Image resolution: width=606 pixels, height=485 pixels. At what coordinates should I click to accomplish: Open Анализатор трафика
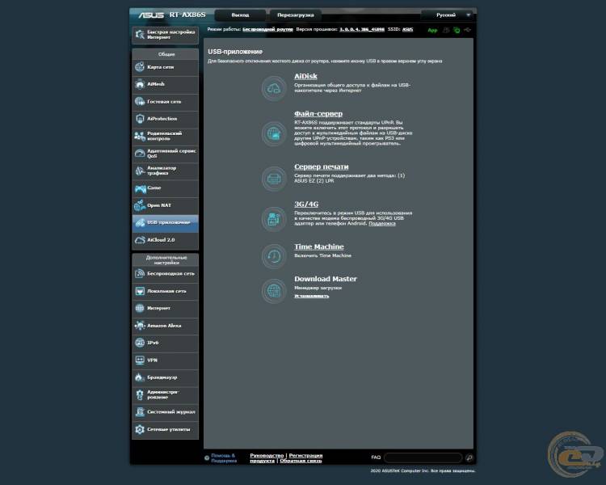(166, 171)
